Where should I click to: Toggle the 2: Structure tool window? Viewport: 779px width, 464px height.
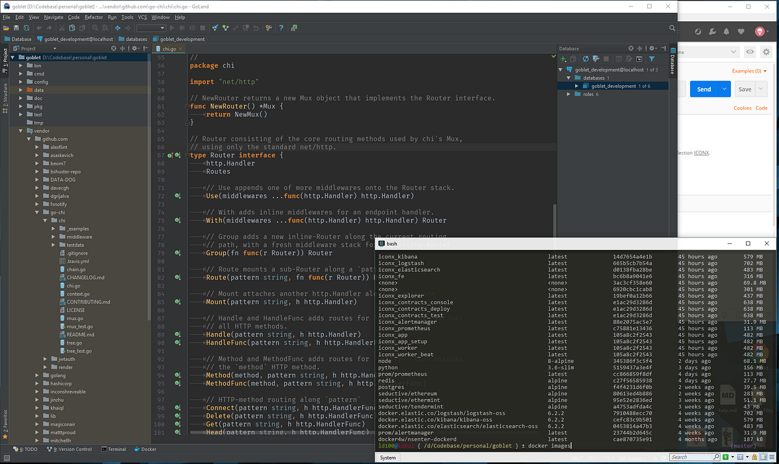pyautogui.click(x=5, y=95)
